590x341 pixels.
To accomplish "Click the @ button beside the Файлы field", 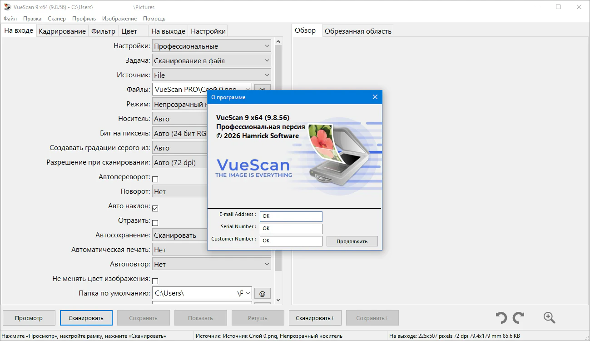I will [x=262, y=90].
